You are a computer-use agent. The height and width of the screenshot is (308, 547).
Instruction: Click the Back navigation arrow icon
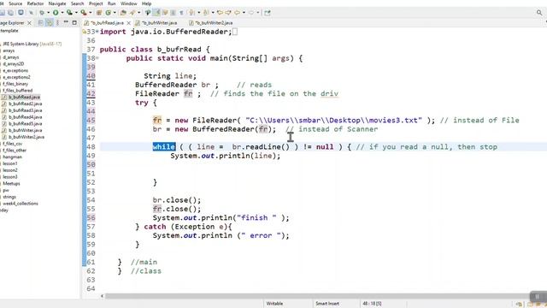click(x=238, y=13)
